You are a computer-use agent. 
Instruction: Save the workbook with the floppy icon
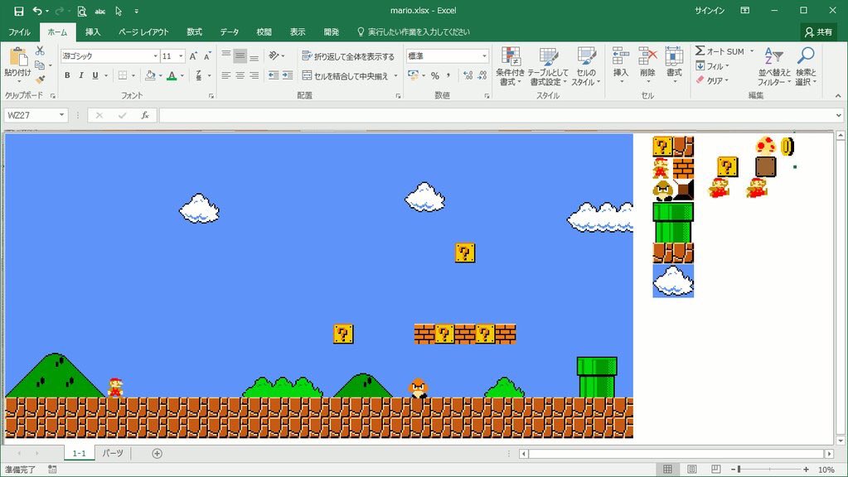[x=19, y=11]
